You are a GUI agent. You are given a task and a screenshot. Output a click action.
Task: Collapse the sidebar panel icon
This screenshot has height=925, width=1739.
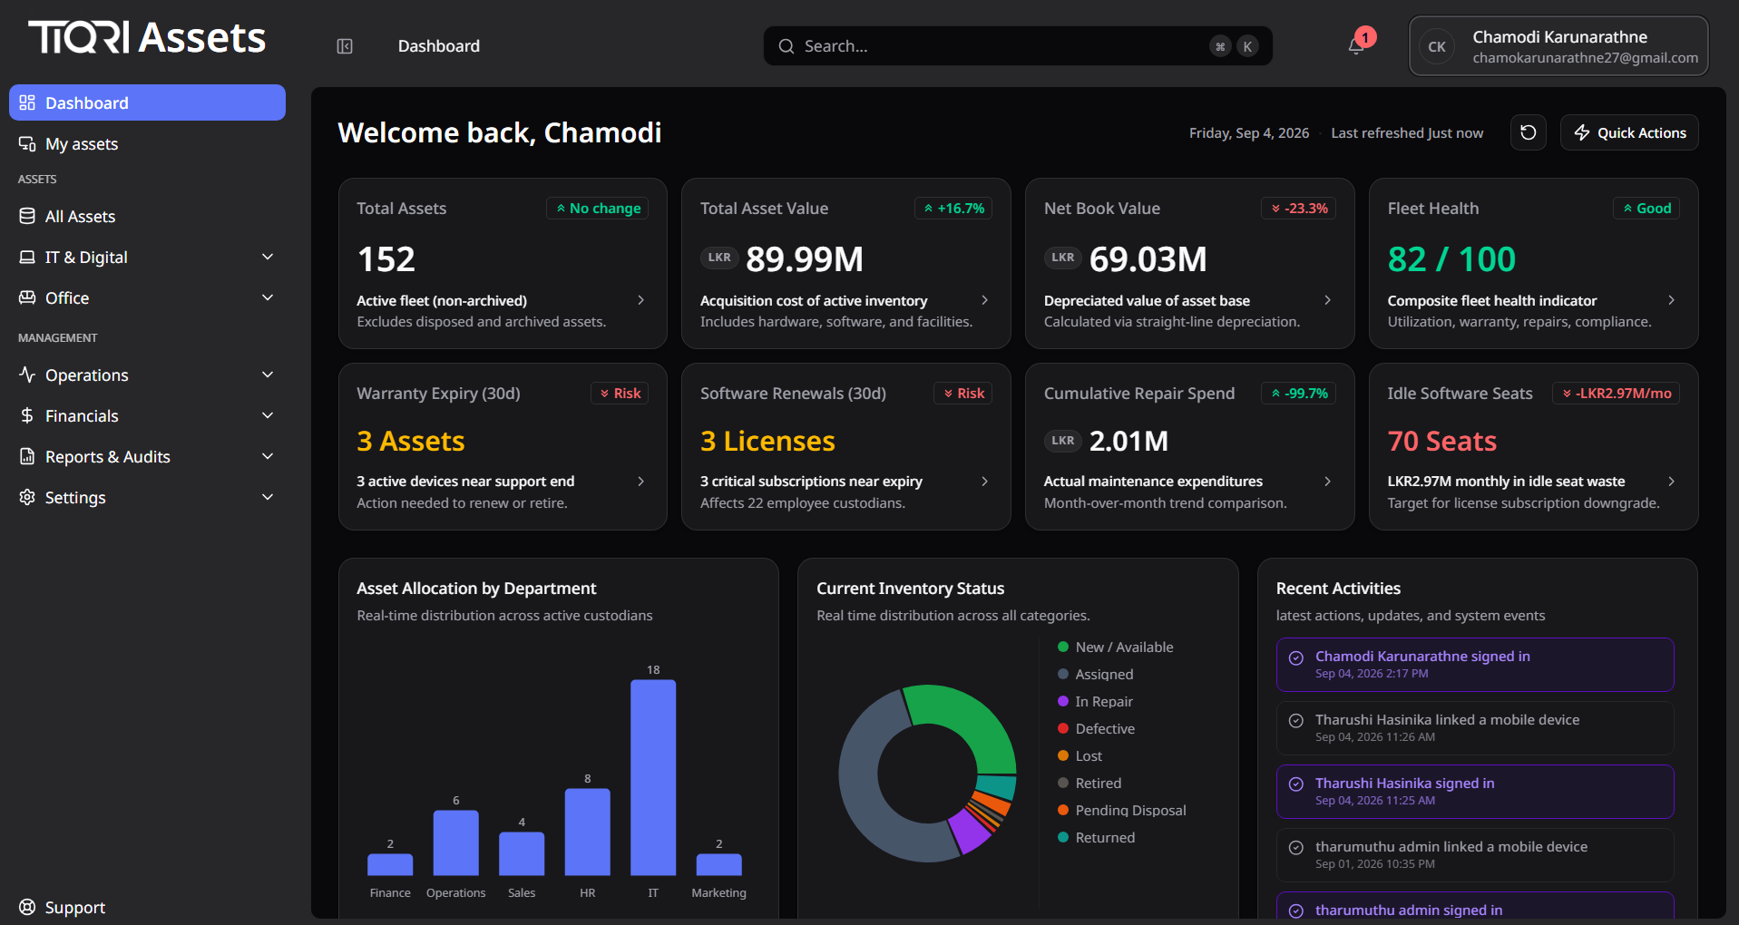tap(345, 46)
